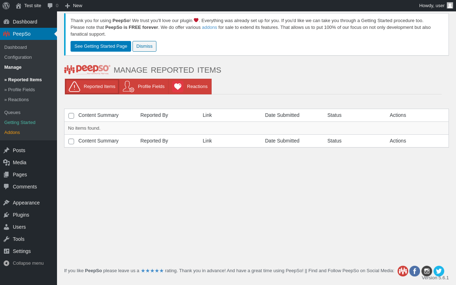Click the WordPress logo in admin bar

[x=6, y=6]
